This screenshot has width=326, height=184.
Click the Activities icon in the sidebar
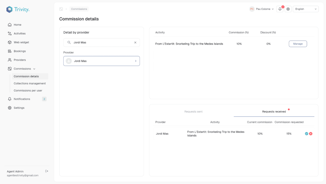pos(10,33)
